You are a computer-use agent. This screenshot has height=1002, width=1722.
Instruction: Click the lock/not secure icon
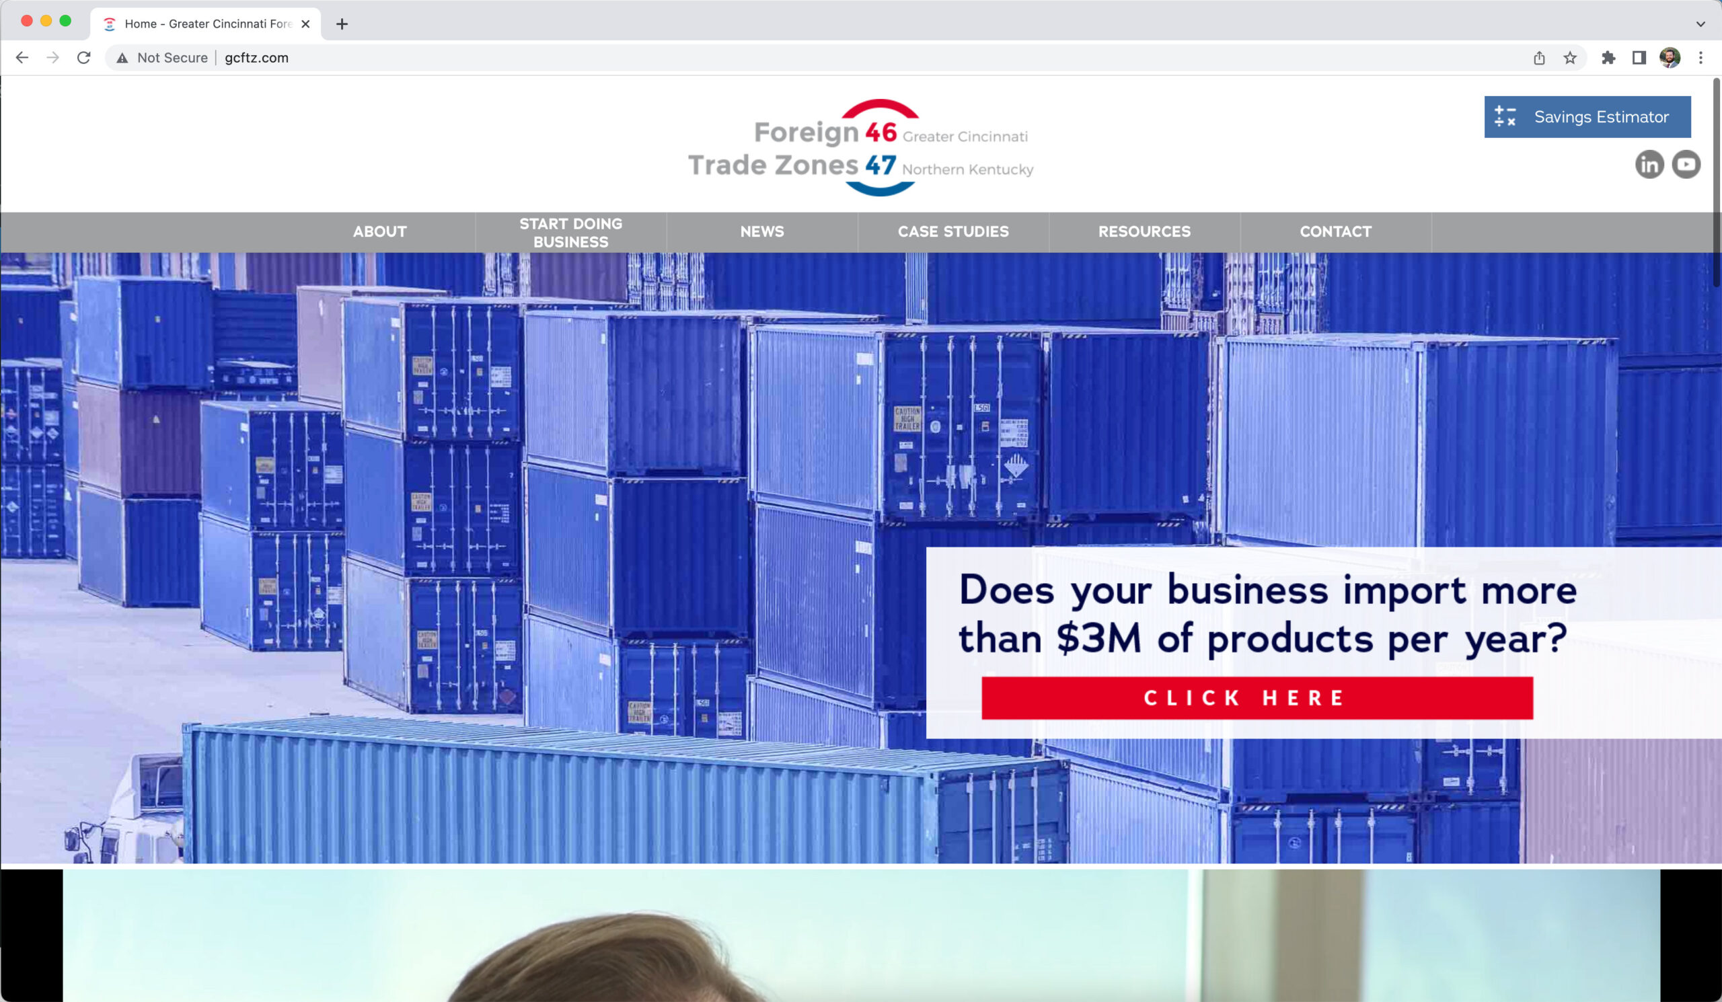(x=125, y=57)
